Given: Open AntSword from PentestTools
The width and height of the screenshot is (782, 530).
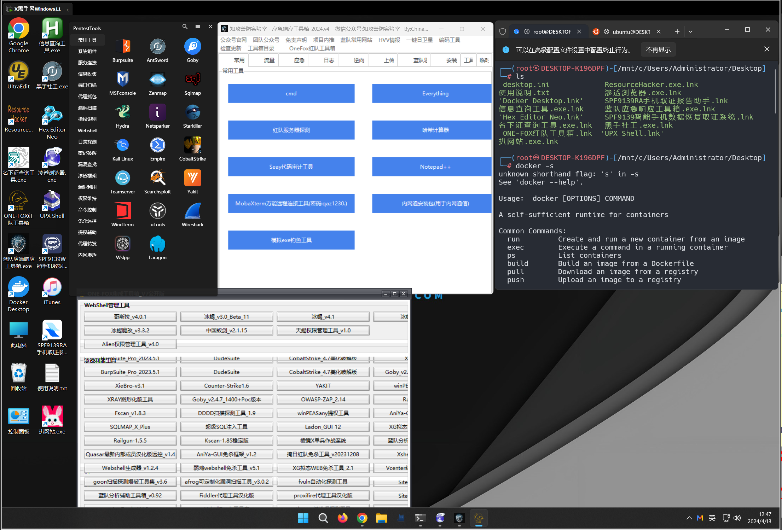Looking at the screenshot, I should click(x=157, y=51).
